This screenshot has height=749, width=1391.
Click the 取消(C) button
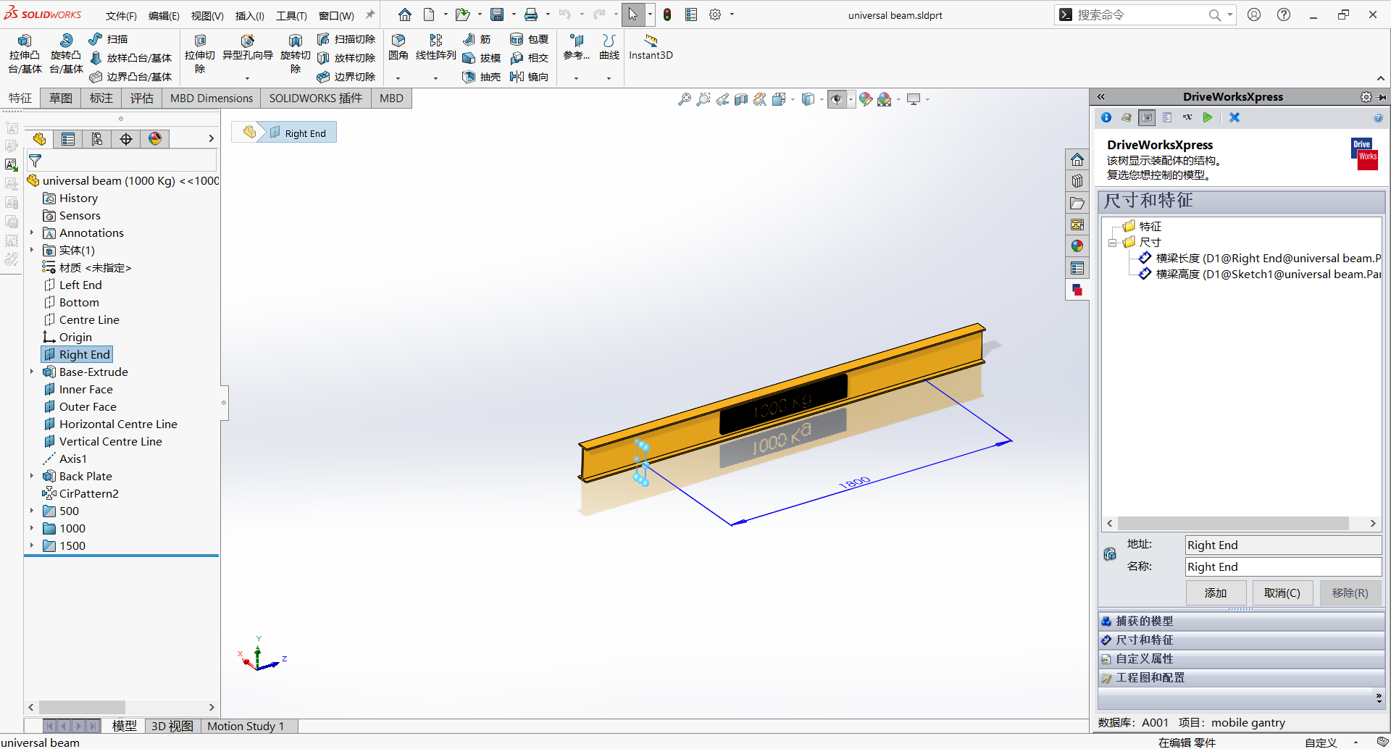tap(1282, 593)
